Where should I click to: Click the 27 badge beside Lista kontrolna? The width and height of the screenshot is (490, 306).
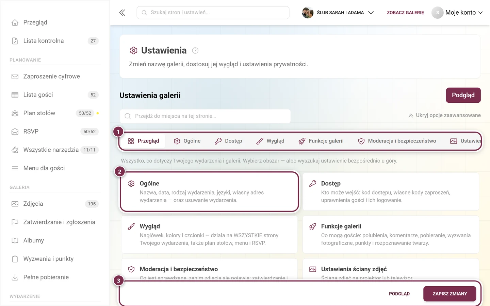click(x=93, y=41)
